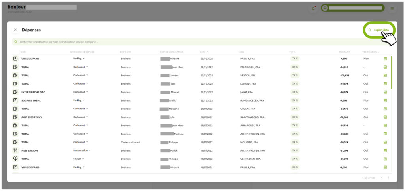Click fuel icon next to INTERMARCHE DAC
This screenshot has width=405, height=191.
(15, 92)
